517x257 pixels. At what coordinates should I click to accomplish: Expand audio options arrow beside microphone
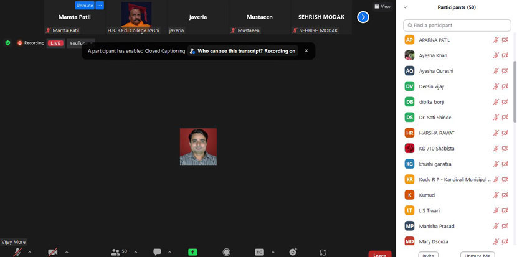point(29,252)
